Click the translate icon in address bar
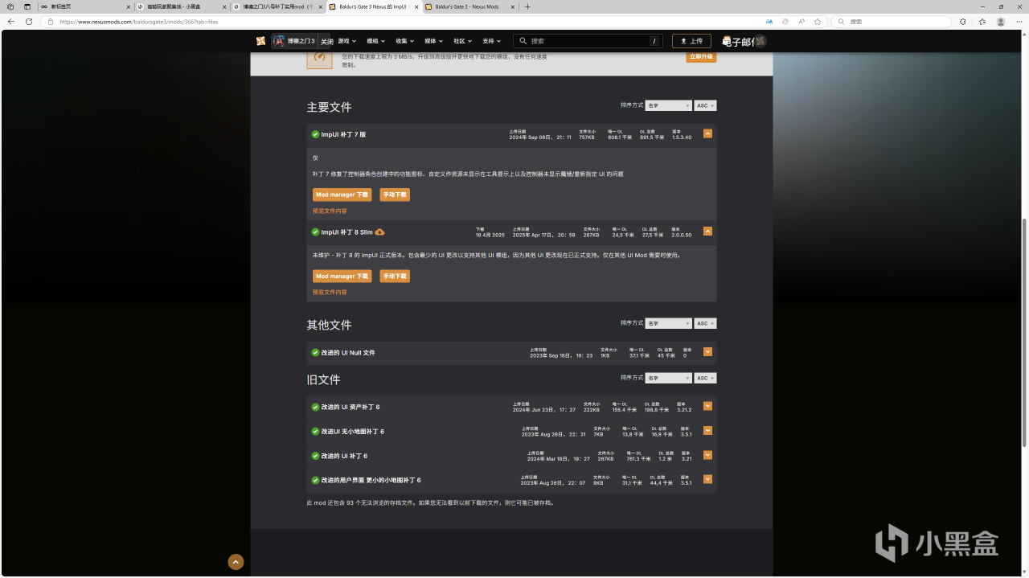This screenshot has width=1029, height=578. coord(769,22)
